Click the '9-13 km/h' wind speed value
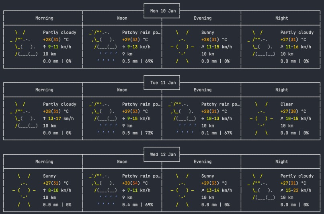Screen dimensions: 324x214 139,47
